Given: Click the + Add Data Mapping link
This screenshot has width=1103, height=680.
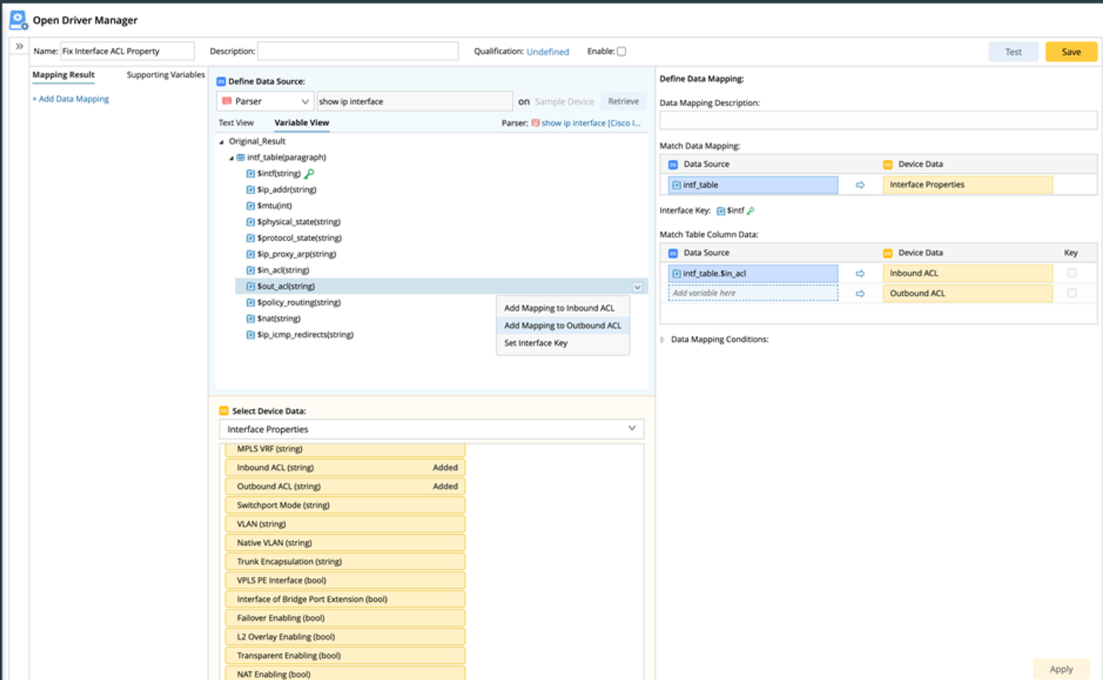Looking at the screenshot, I should [x=70, y=99].
